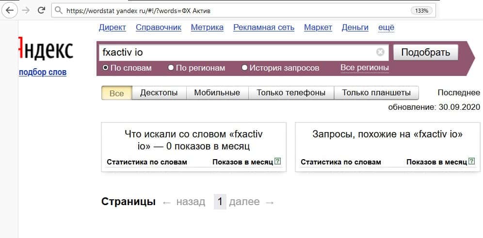
Task: Open help icon in the similar queries panel
Action: (471, 162)
